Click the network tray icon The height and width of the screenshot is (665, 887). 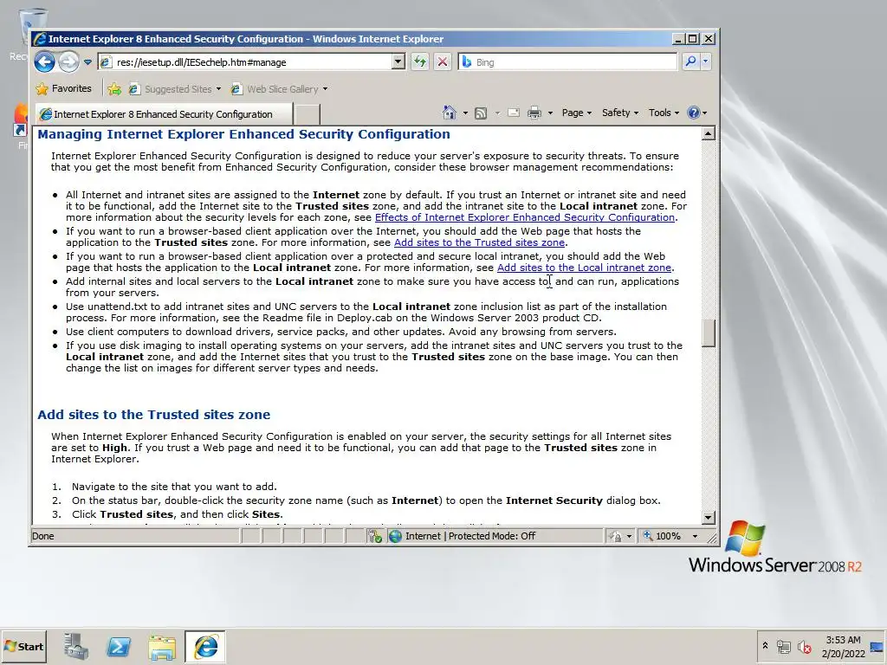pos(783,646)
